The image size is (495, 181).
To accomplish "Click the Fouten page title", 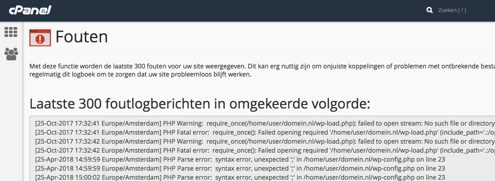I will point(82,37).
